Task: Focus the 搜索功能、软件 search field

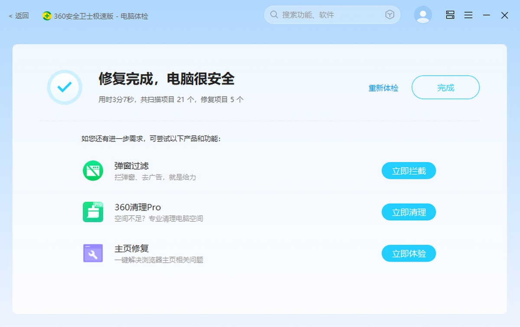Action: pyautogui.click(x=329, y=15)
